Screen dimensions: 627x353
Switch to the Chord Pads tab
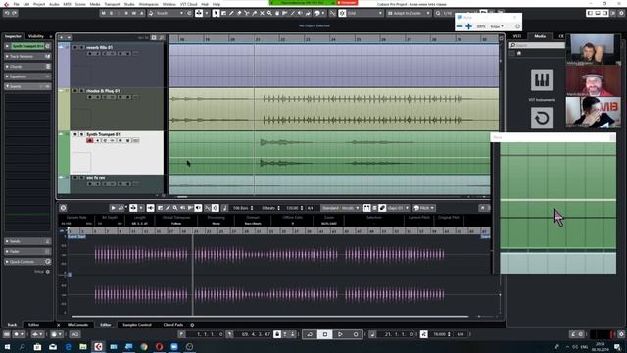pos(173,325)
